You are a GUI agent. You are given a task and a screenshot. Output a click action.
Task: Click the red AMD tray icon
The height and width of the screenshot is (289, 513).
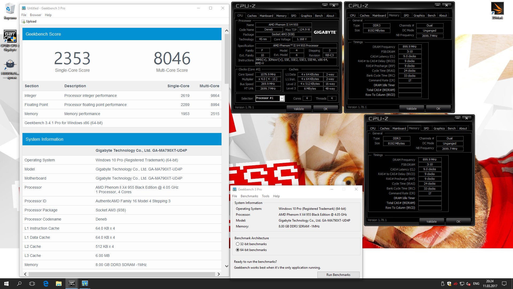tap(455, 284)
